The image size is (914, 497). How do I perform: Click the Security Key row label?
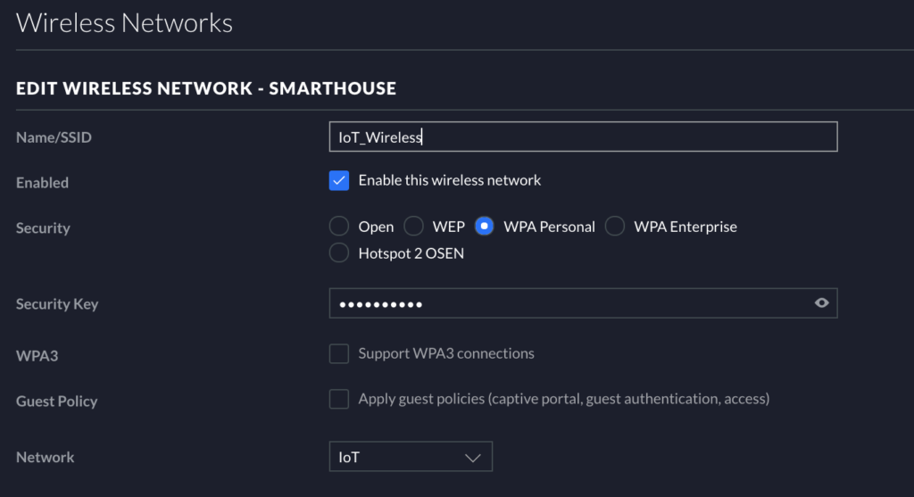point(57,304)
